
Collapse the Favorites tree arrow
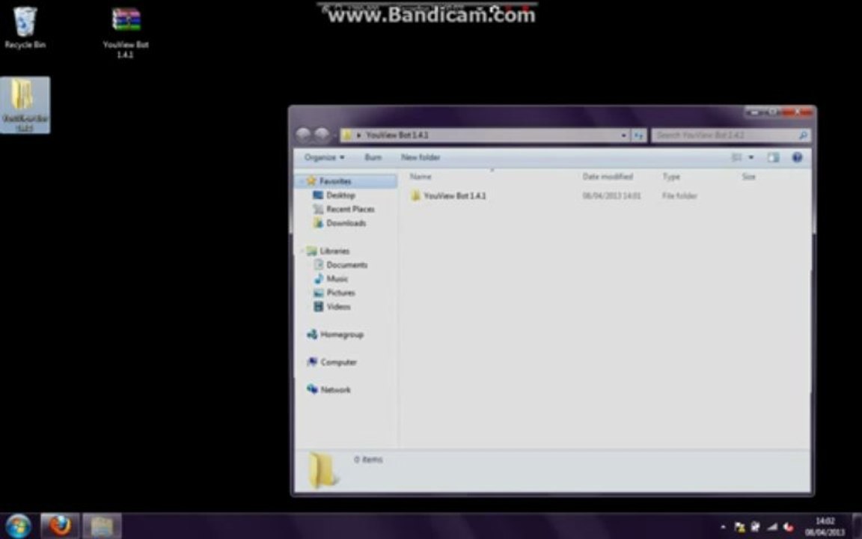tap(302, 181)
